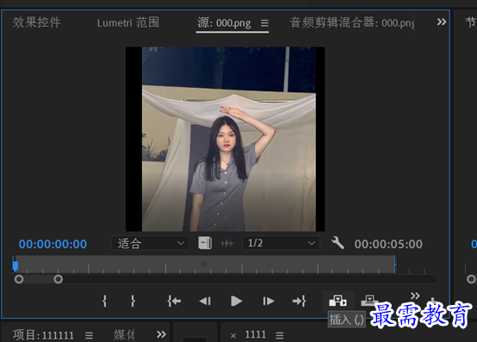This screenshot has width=477, height=342.
Task: Step forward one frame
Action: pos(269,302)
